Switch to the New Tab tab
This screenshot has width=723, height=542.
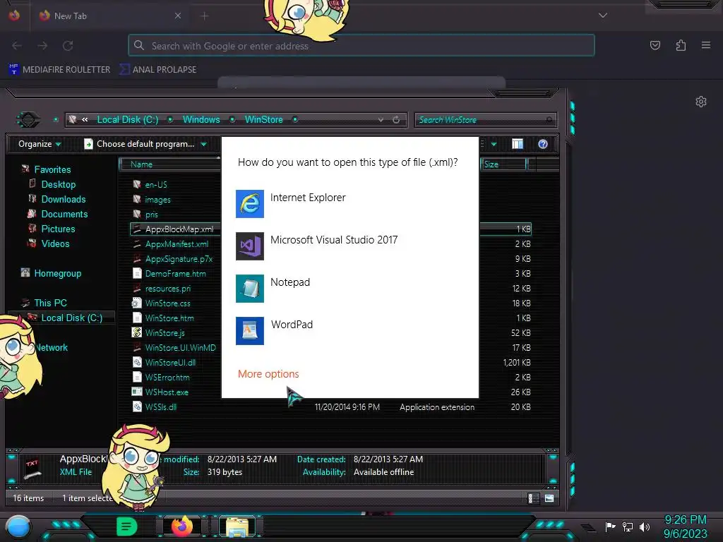(x=109, y=16)
